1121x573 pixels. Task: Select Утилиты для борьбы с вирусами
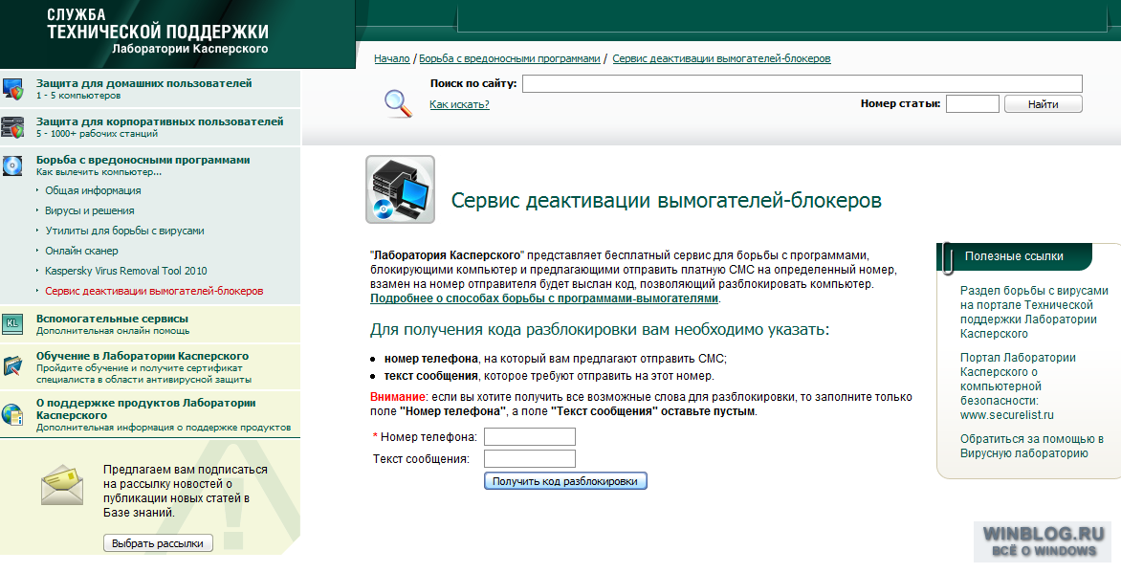pyautogui.click(x=124, y=231)
